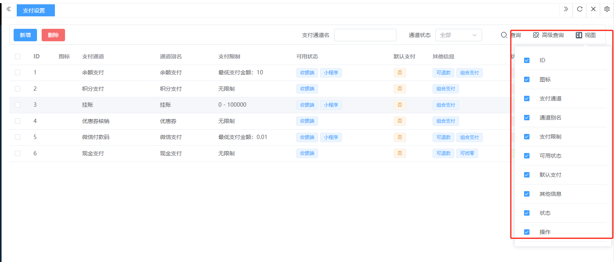Toggle the 支付限制 column checkbox
614x262 pixels.
527,137
